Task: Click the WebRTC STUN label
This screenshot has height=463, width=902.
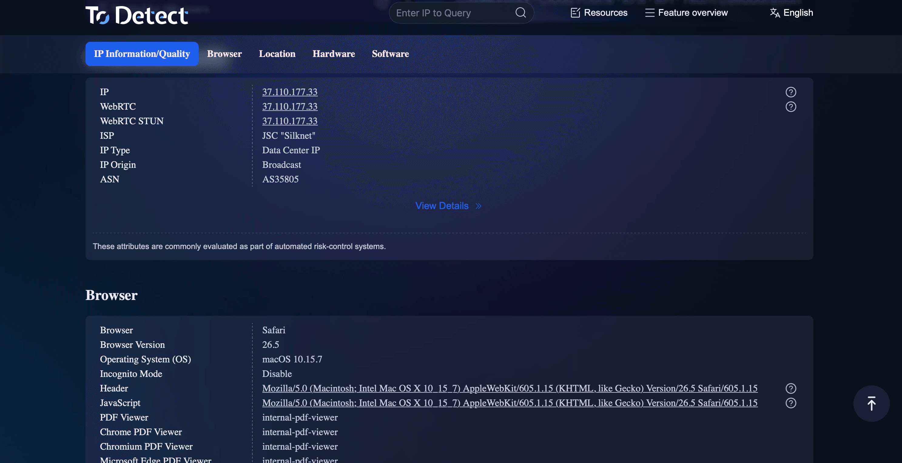Action: 132,121
